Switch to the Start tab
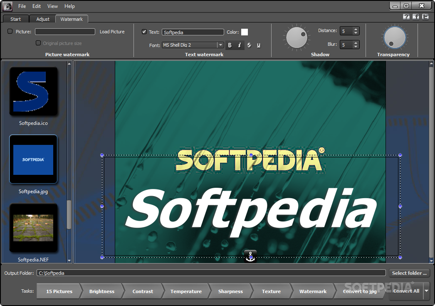Viewport: 435px width, 306px height. (x=15, y=19)
